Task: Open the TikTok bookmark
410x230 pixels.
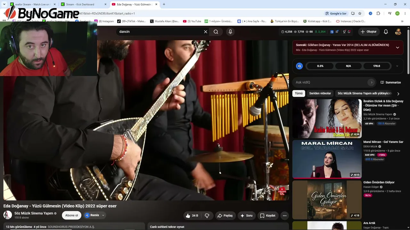Action: tap(131, 21)
